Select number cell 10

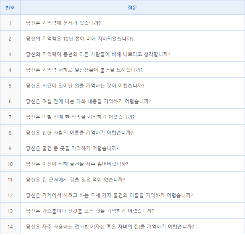click(x=10, y=164)
